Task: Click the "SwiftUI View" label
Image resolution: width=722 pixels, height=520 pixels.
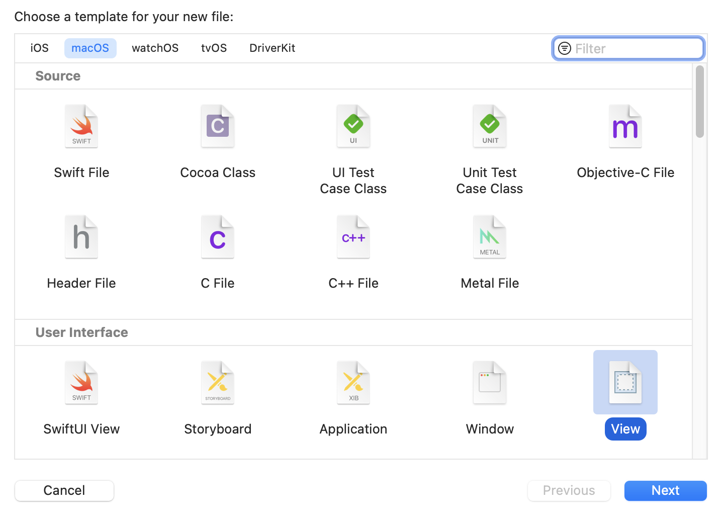Action: pyautogui.click(x=81, y=429)
